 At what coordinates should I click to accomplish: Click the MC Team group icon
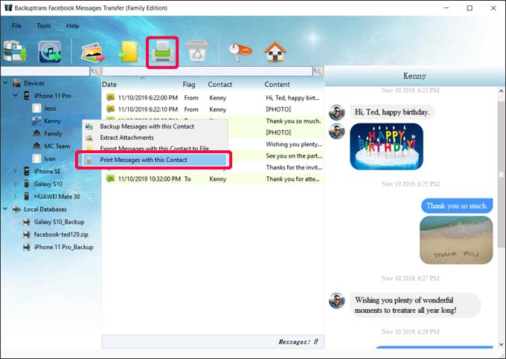[x=36, y=146]
